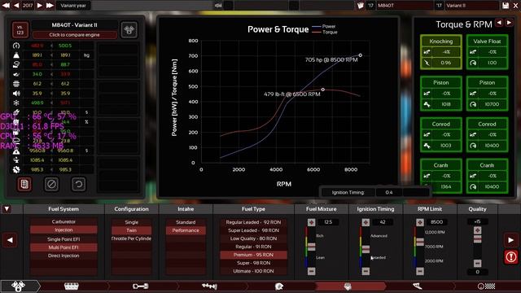Pick Regular Leaded - 92 RON fuel

[253, 222]
